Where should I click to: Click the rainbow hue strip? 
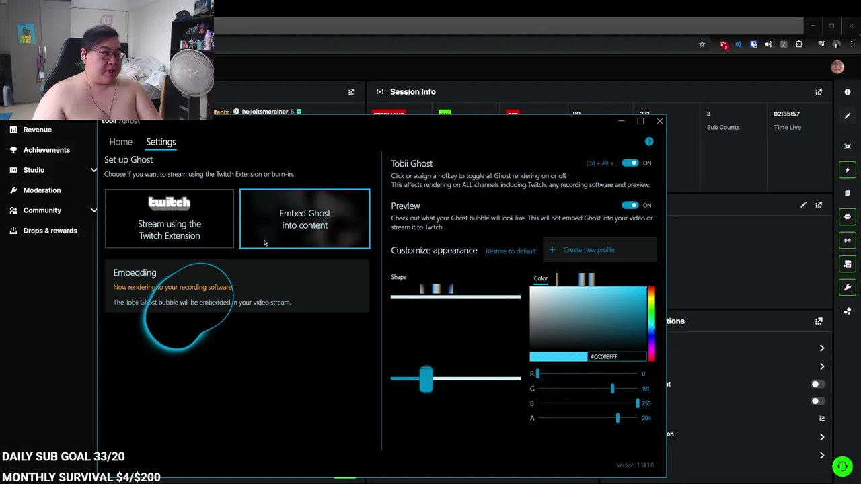tap(651, 323)
